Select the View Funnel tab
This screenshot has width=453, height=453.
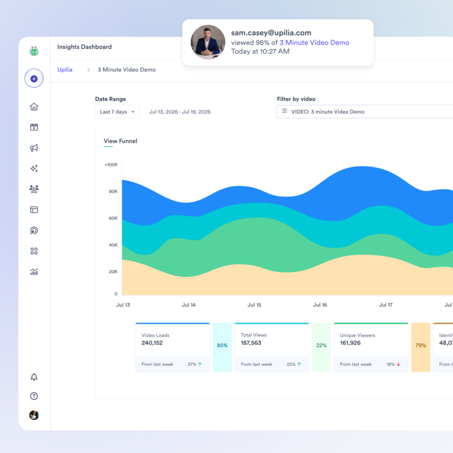(120, 141)
